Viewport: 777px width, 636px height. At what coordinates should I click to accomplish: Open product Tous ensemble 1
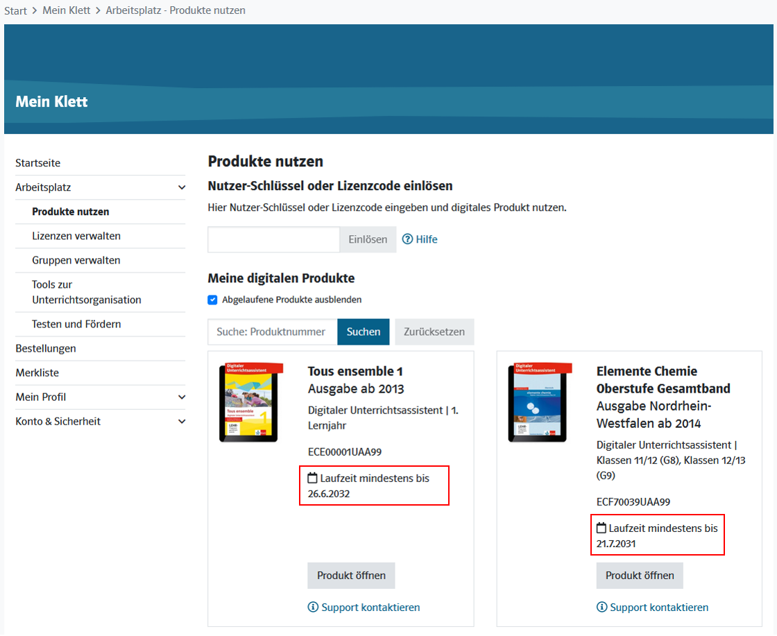351,575
